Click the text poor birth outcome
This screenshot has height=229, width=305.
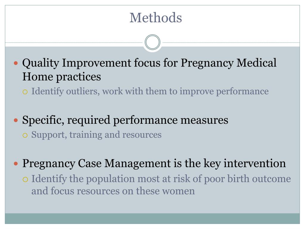pos(247,179)
